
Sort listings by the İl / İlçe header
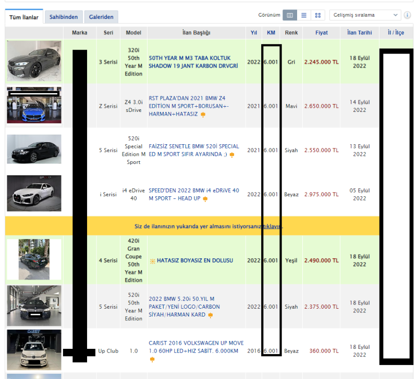[x=396, y=32]
